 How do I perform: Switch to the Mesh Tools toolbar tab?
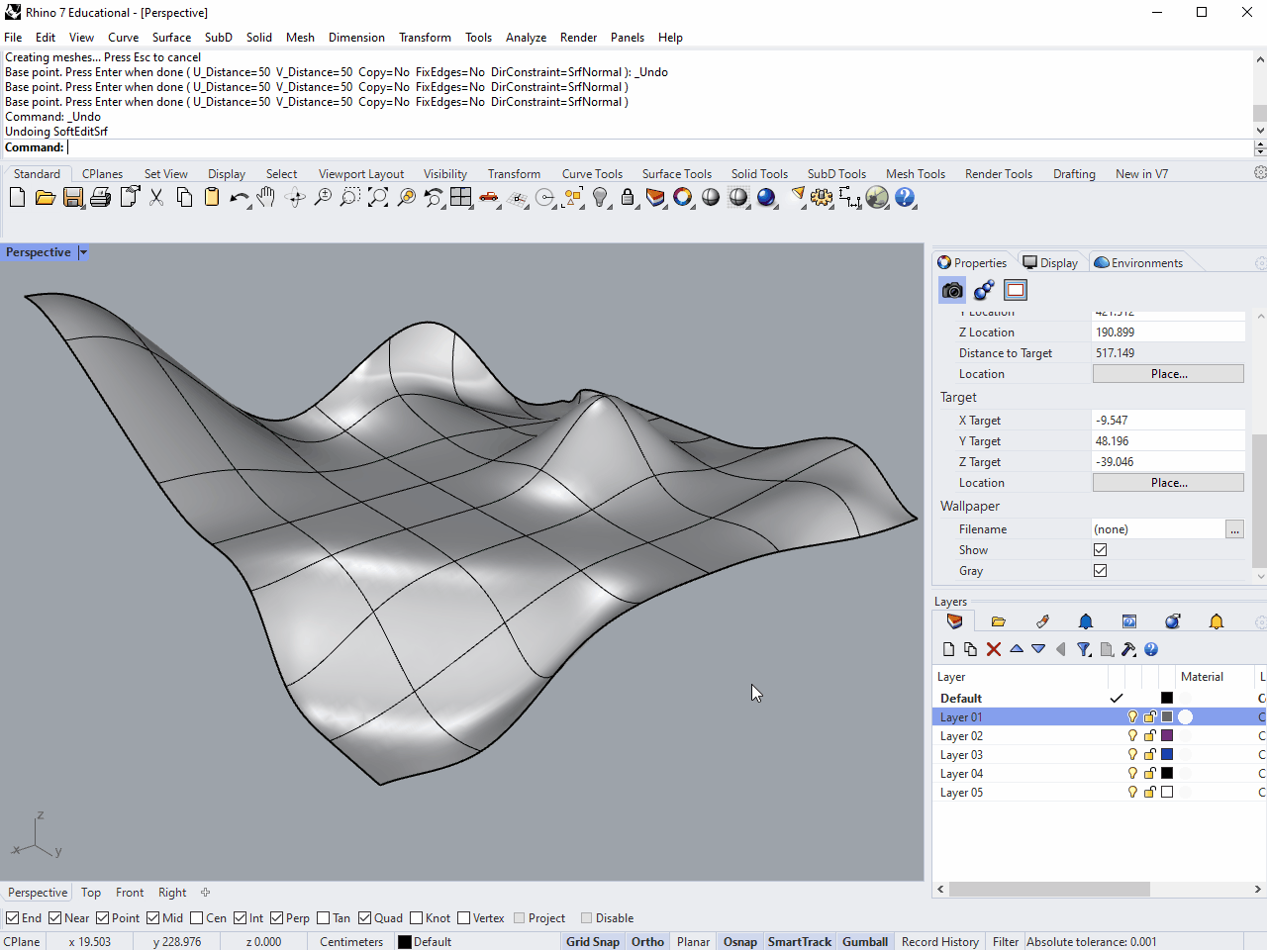[915, 174]
